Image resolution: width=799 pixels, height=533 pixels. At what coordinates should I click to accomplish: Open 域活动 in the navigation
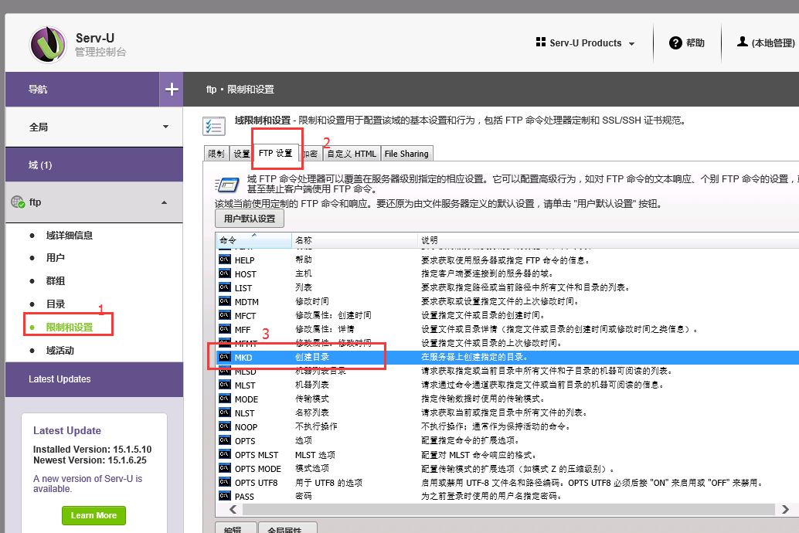coord(60,351)
